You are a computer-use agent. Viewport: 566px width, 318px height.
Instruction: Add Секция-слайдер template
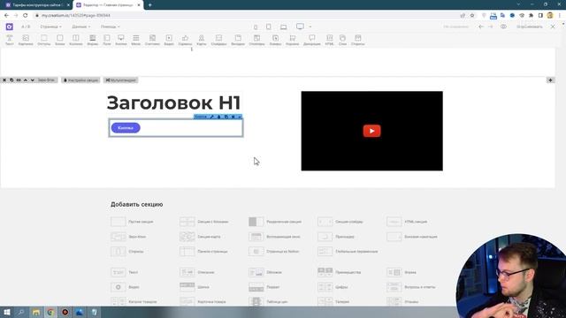340,222
